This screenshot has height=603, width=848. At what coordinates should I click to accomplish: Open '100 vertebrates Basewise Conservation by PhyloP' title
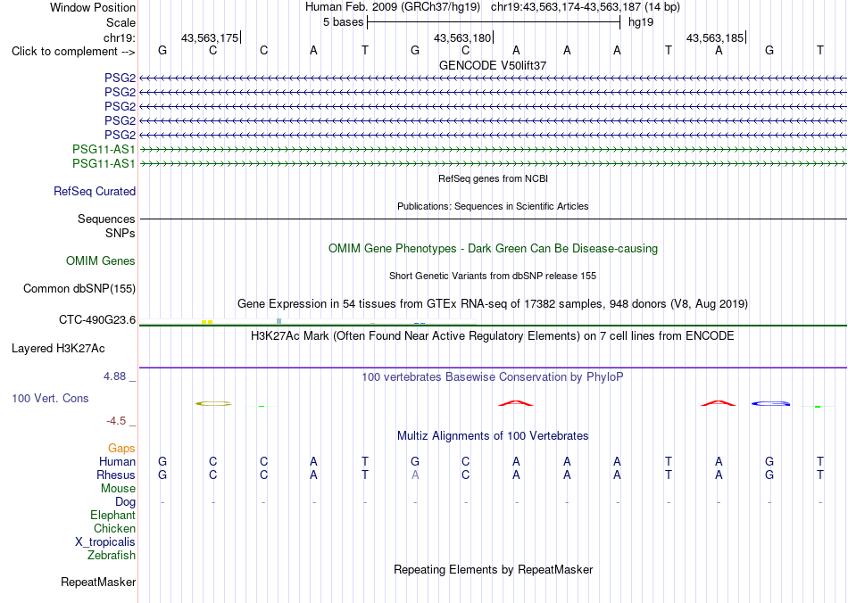tap(493, 377)
